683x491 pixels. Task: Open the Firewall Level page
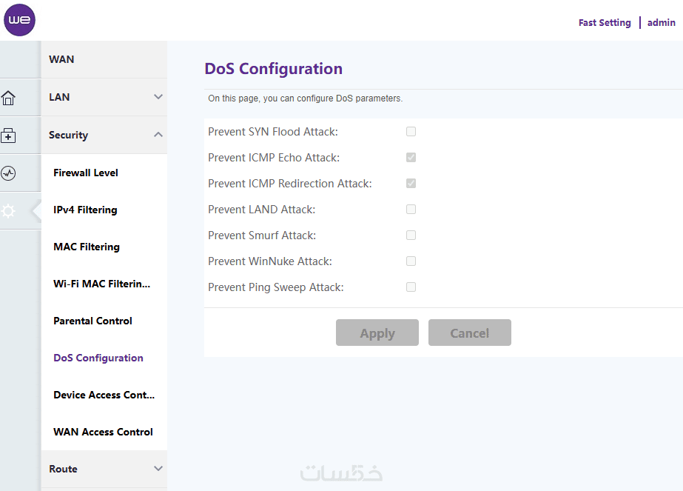[86, 173]
